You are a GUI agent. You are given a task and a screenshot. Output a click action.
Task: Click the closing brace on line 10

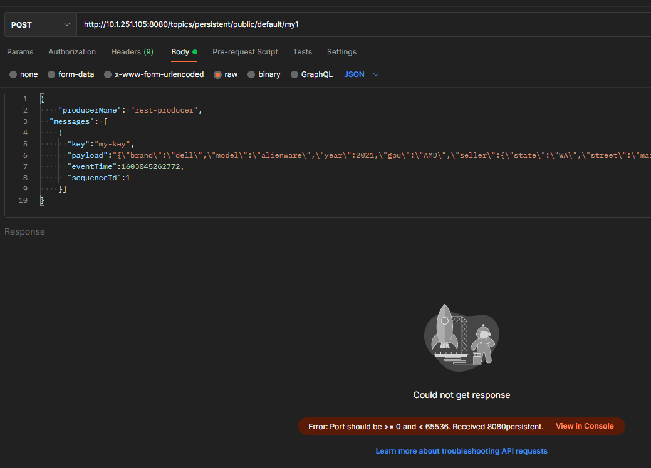click(x=42, y=200)
